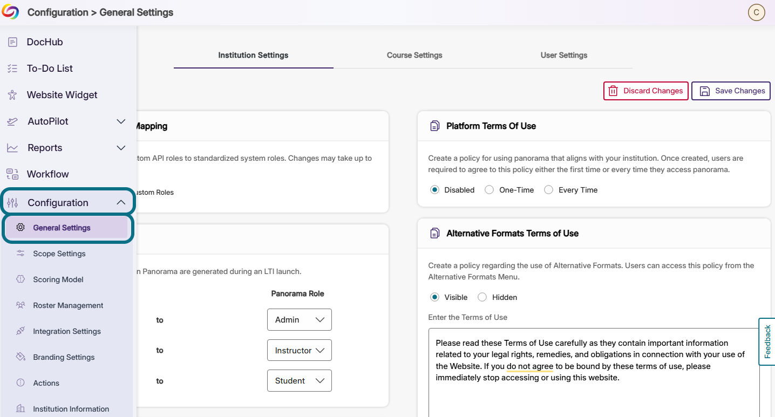
Task: Click the Enter the Terms of Use label
Action: pos(468,317)
